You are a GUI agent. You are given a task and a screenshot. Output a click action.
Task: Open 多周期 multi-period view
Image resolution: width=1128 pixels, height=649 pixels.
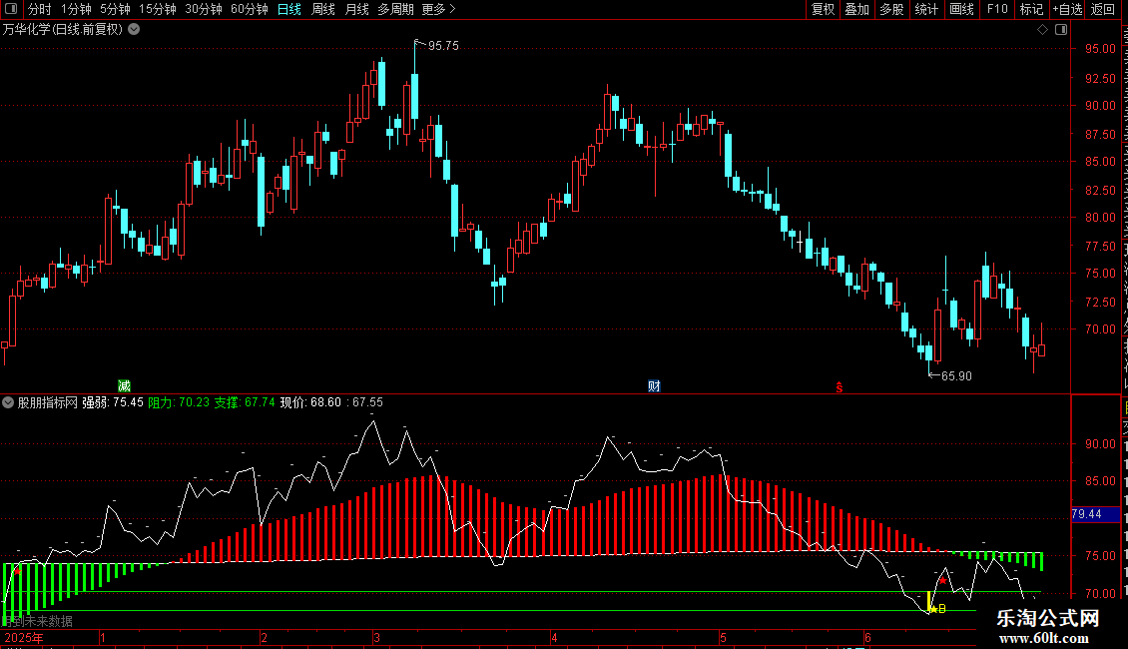395,9
